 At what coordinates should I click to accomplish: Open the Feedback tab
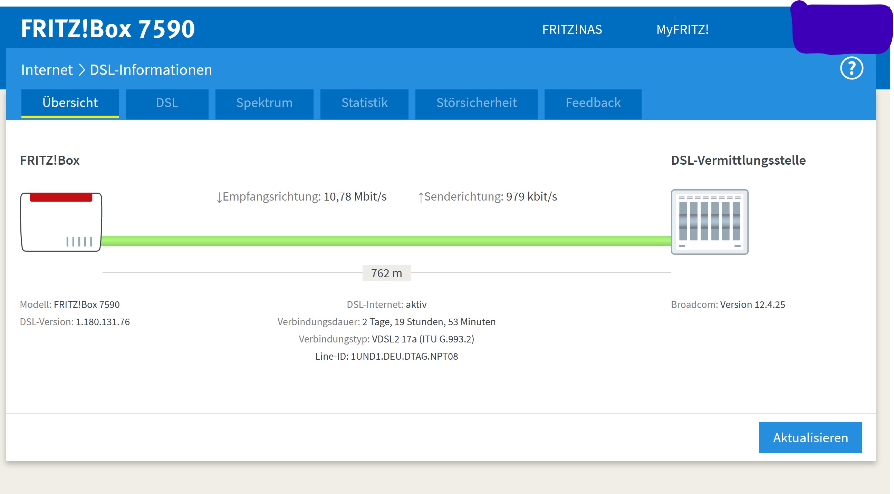[x=593, y=103]
